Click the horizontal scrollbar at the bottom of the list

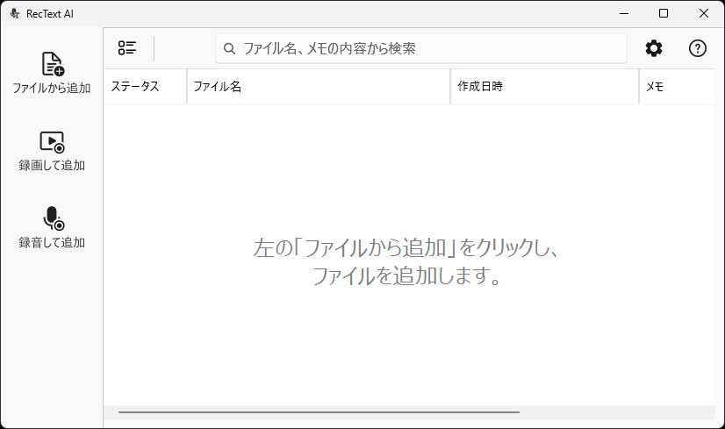pyautogui.click(x=319, y=411)
